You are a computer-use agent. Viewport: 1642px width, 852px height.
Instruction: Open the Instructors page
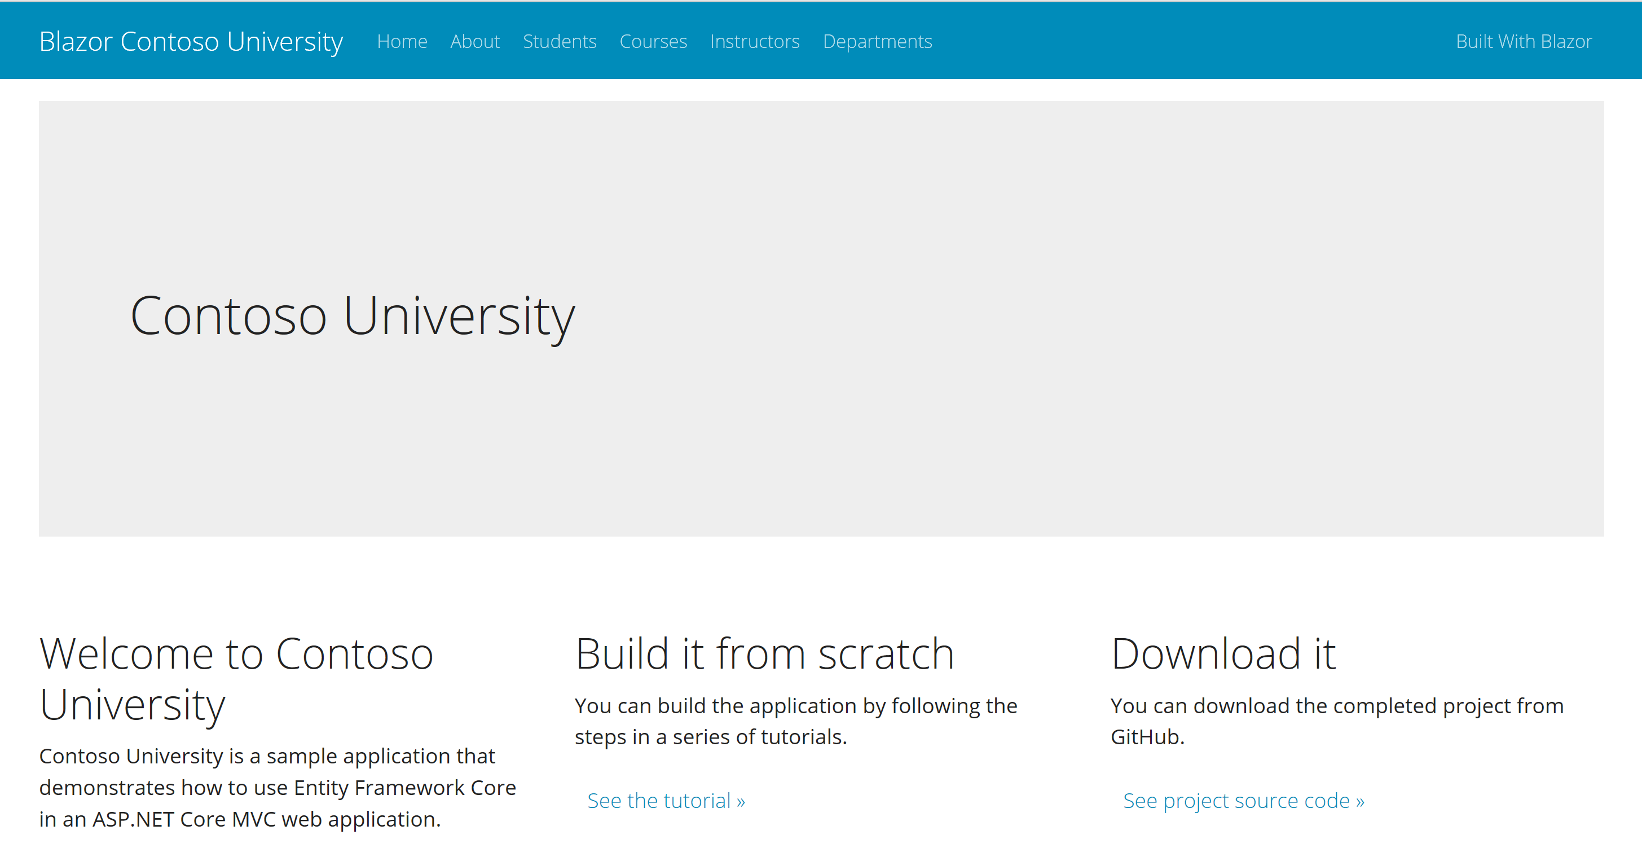click(x=754, y=41)
